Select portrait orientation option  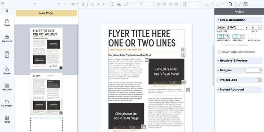click(220, 37)
